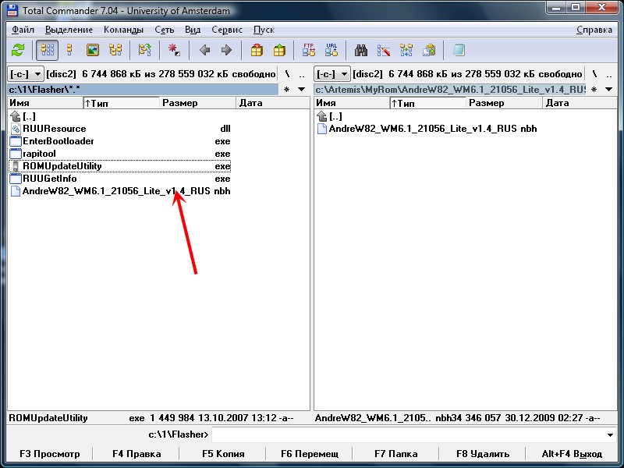Enable thumbnail view toolbar icon
624x468 pixels.
coord(93,50)
